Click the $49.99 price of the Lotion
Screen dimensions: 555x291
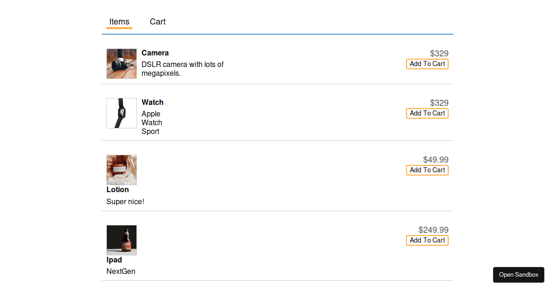coord(436,159)
